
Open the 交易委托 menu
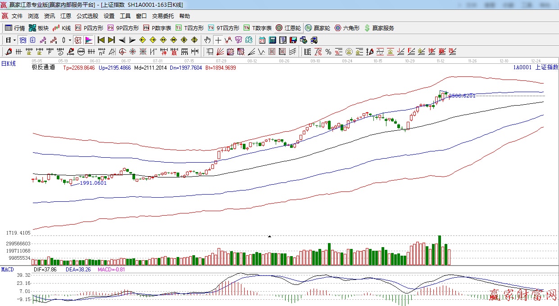(163, 16)
